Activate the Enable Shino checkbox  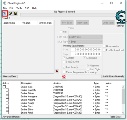[x=7, y=109]
